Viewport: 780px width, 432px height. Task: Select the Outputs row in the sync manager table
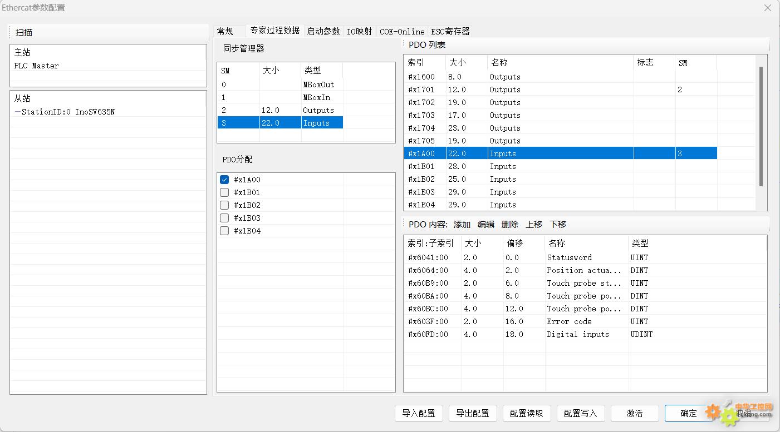tap(280, 110)
